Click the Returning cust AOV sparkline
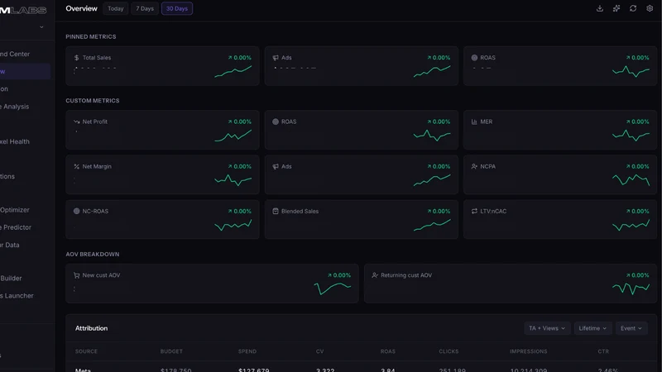 (631, 289)
